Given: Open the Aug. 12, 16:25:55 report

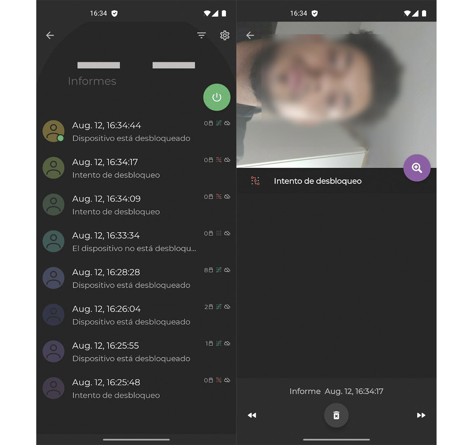Looking at the screenshot, I should coord(131,351).
